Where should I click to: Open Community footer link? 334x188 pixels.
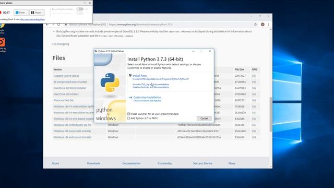coord(165,163)
